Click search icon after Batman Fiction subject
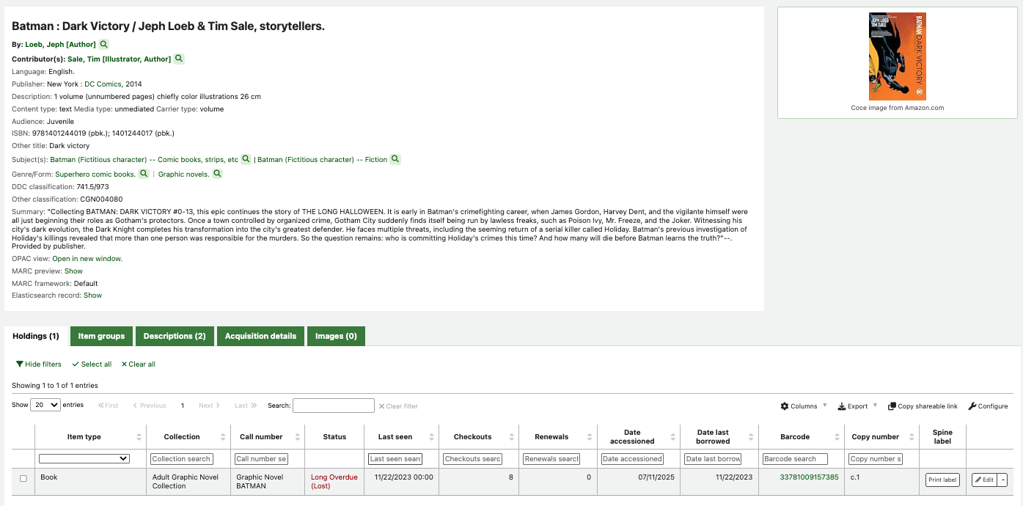1023x506 pixels. coord(395,159)
